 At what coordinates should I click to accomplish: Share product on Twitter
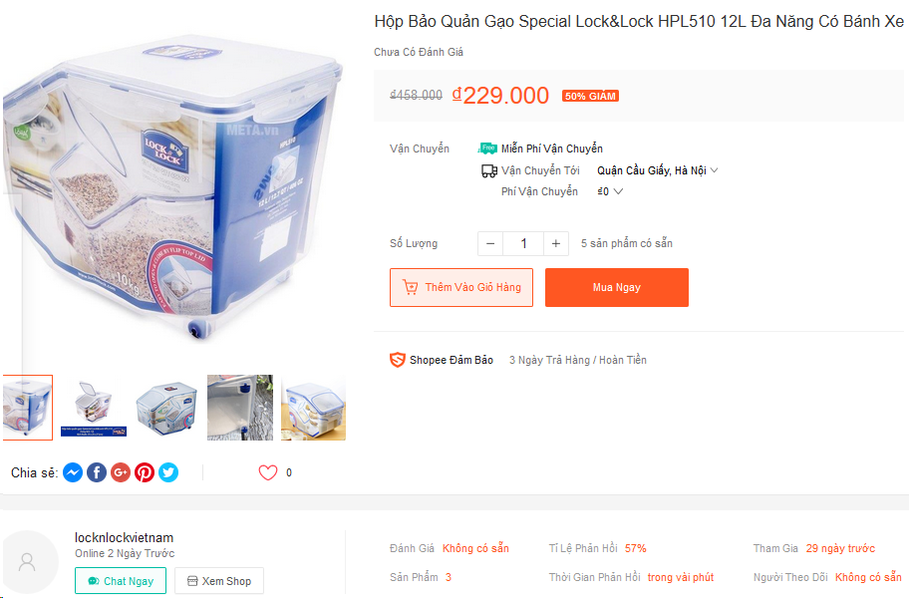(168, 472)
